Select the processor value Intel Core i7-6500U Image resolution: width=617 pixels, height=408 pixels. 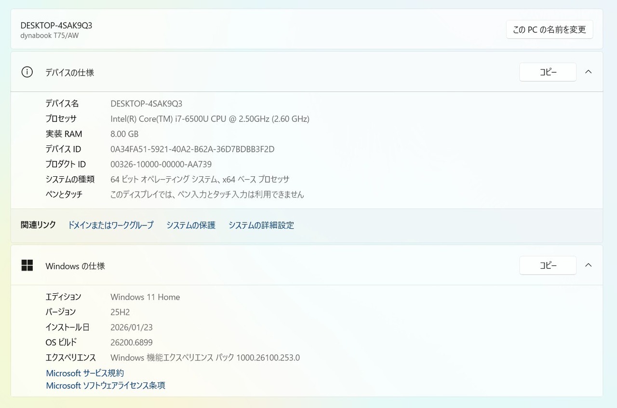coord(210,118)
